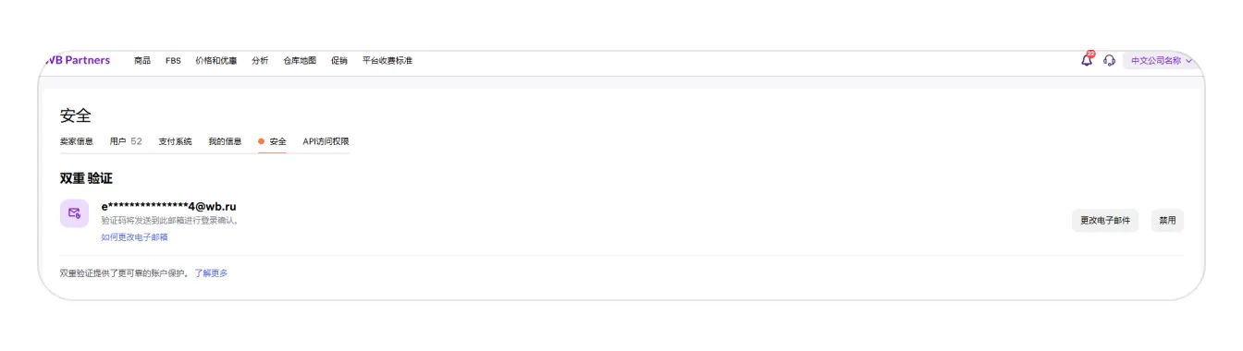Select the 我的信息 tab
Image resolution: width=1243 pixels, height=351 pixels.
tap(225, 141)
